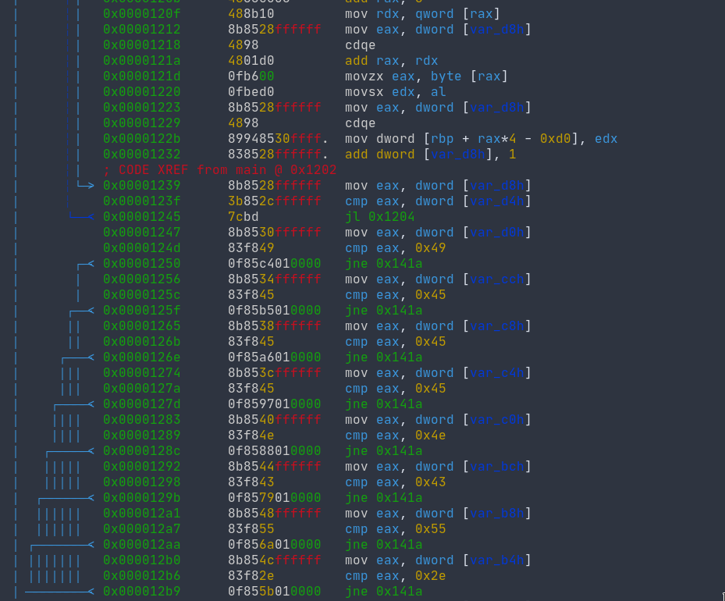
Task: Click address 0x0000126b
Action: pos(141,342)
